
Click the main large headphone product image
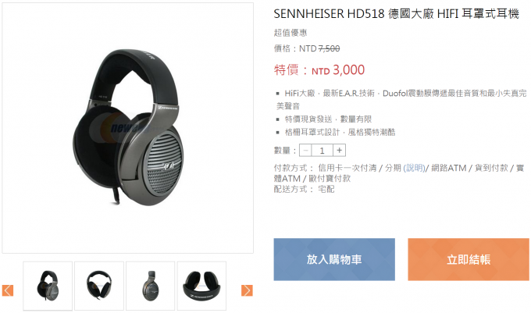127,128
